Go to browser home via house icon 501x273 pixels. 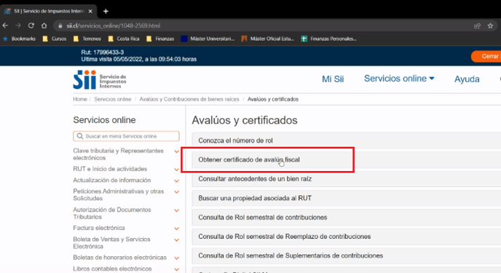[x=44, y=25]
